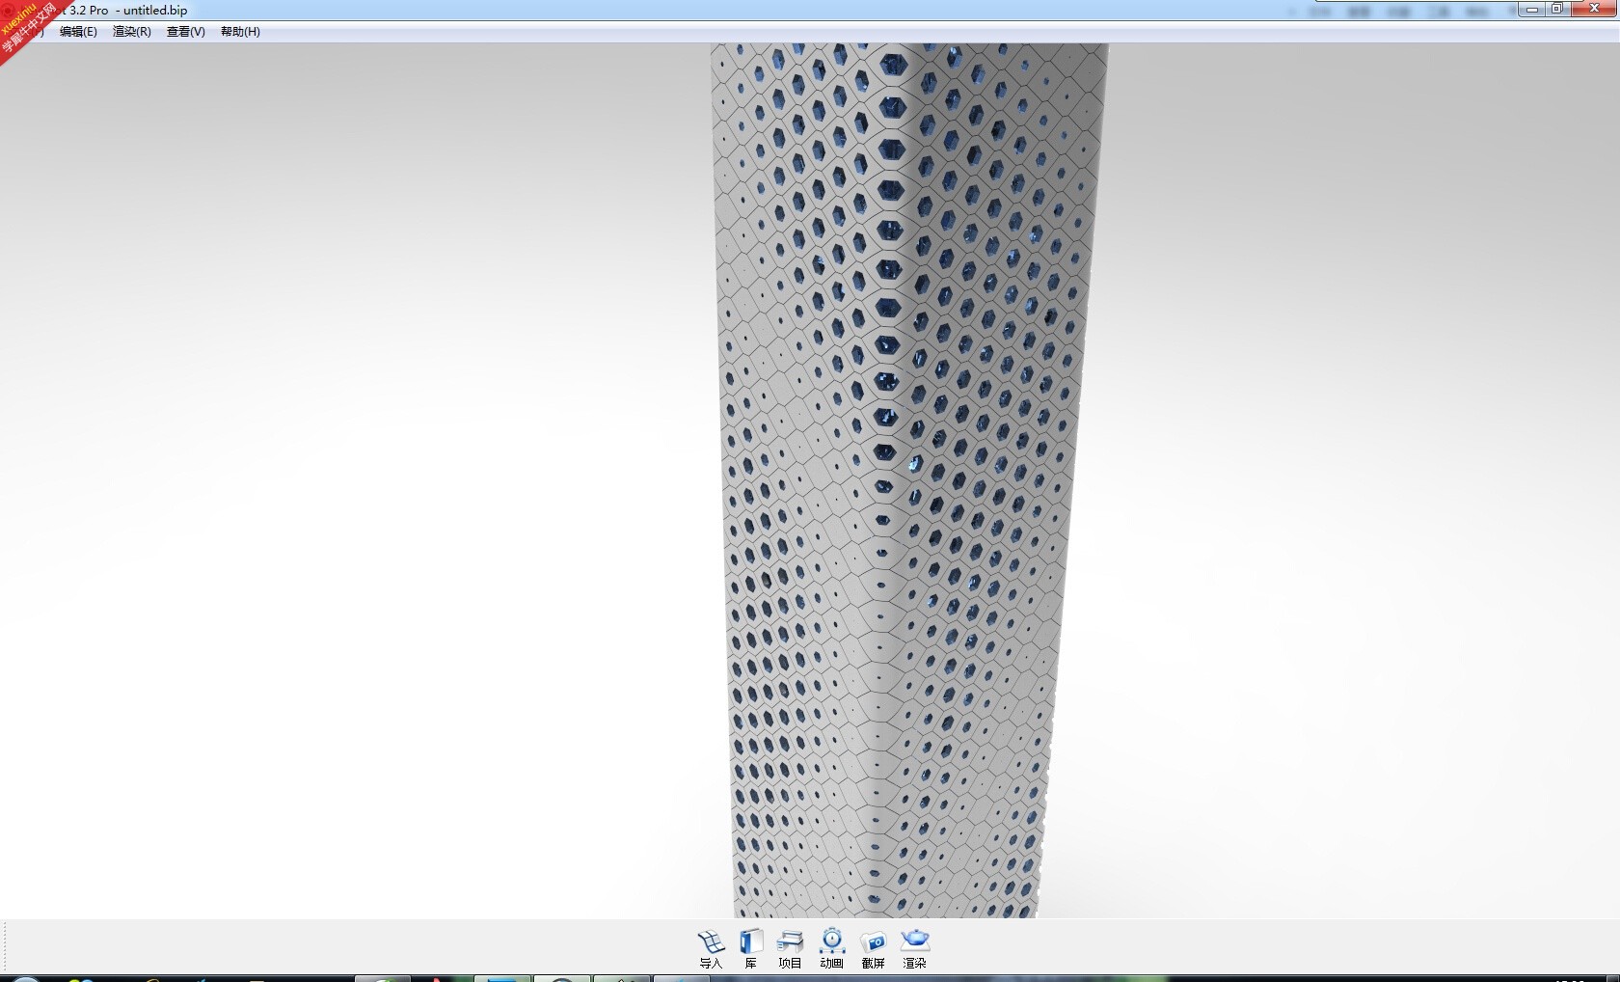This screenshot has width=1620, height=982.
Task: Start the 渲染 (Render) teapot tool
Action: 914,948
